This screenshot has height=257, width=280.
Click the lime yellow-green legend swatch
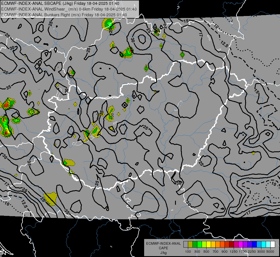coord(204,244)
